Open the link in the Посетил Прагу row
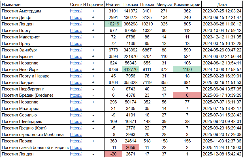The height and width of the screenshot is (158, 243). pyautogui.click(x=76, y=44)
